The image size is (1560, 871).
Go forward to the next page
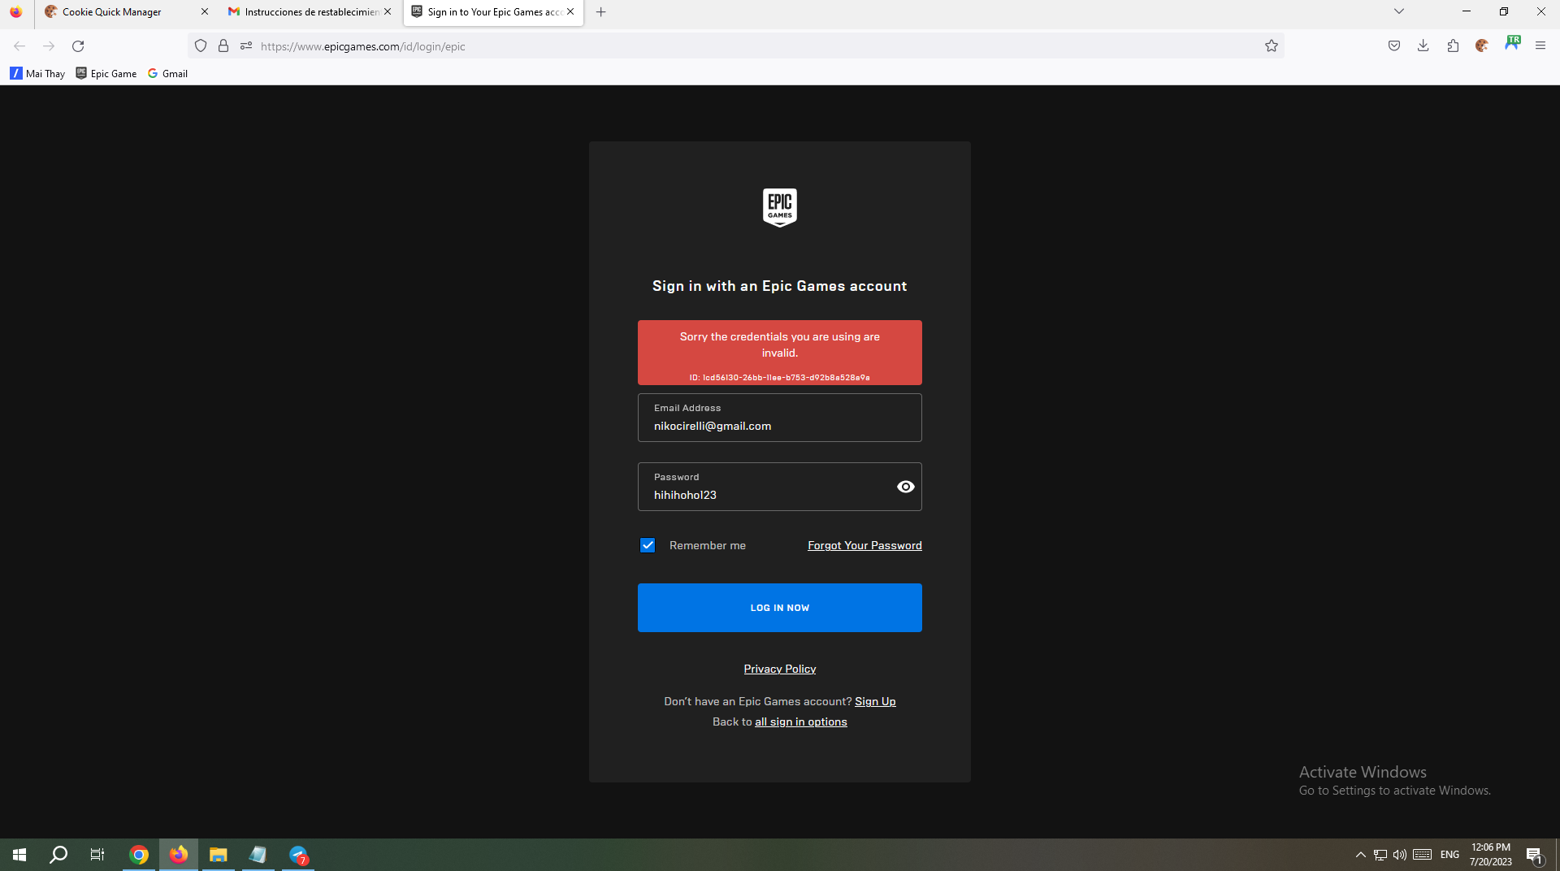click(x=49, y=46)
